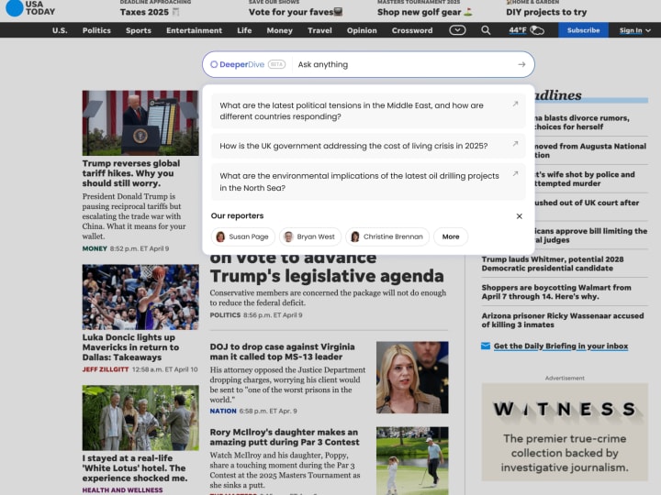Expand the Sign In dropdown
The image size is (661, 495).
click(x=635, y=30)
